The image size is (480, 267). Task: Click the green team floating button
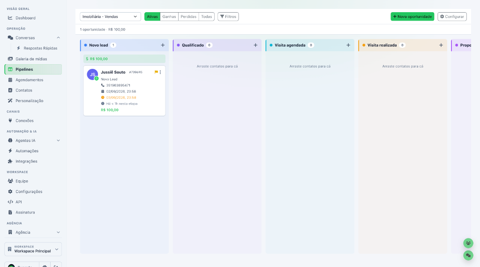coord(468,243)
